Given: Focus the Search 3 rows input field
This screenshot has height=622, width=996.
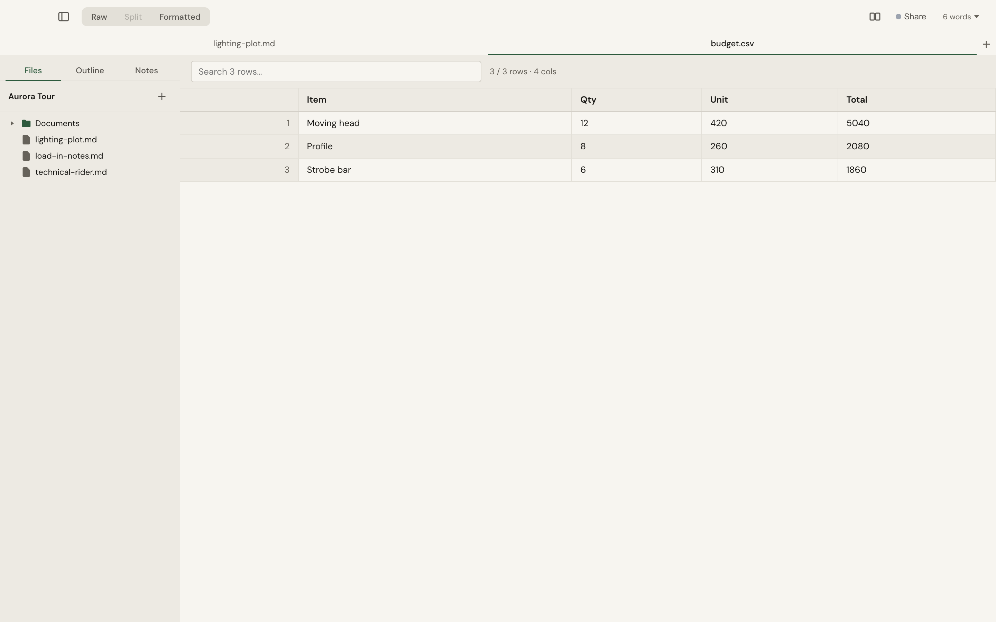Looking at the screenshot, I should click(x=336, y=72).
